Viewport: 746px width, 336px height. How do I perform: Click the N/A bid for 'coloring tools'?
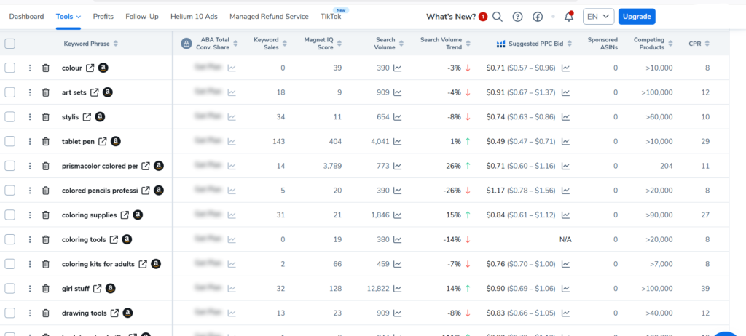click(565, 239)
